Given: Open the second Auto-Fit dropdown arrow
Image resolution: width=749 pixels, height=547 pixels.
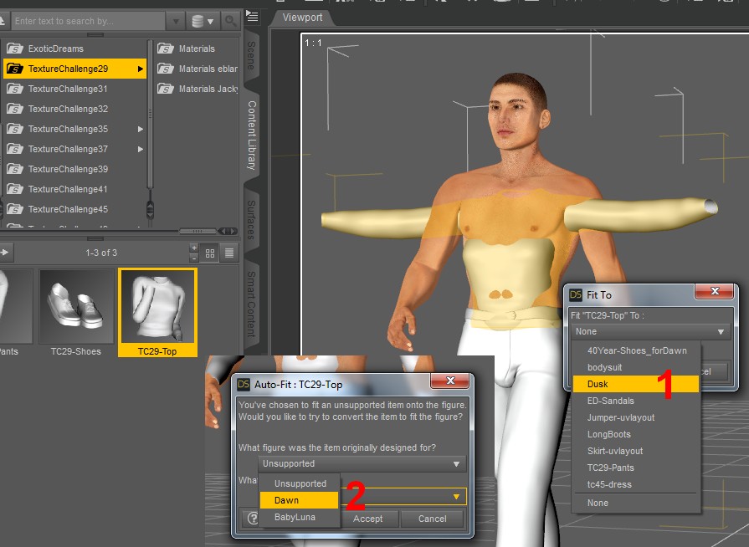Looking at the screenshot, I should 456,497.
